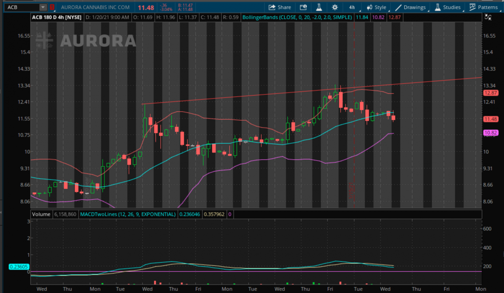The image size is (504, 293).
Task: Open the Studies menu
Action: tap(448, 7)
